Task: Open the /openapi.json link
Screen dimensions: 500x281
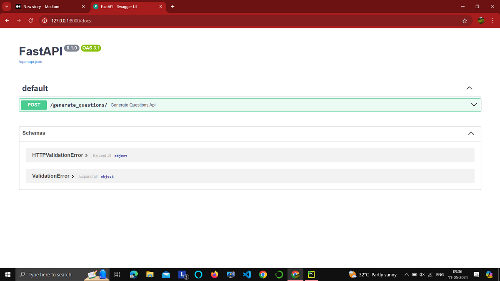Action: click(x=30, y=61)
